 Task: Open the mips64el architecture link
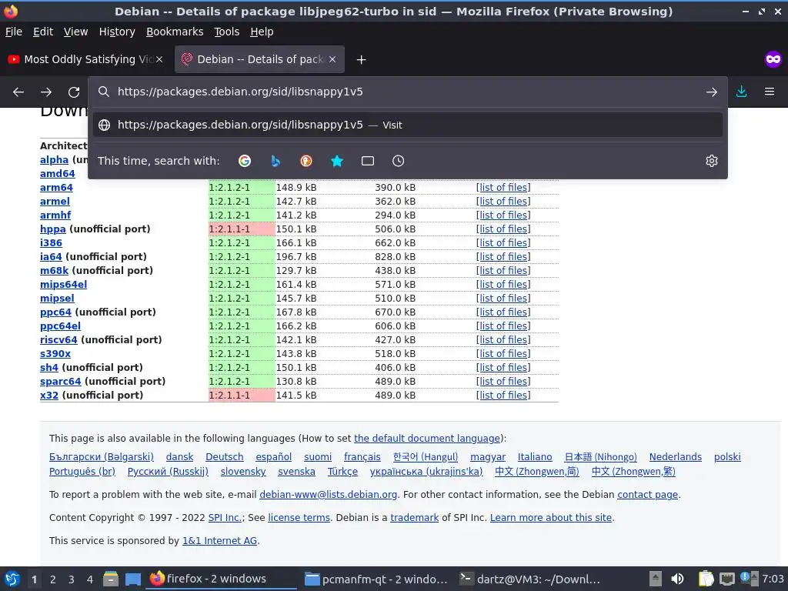(x=63, y=285)
